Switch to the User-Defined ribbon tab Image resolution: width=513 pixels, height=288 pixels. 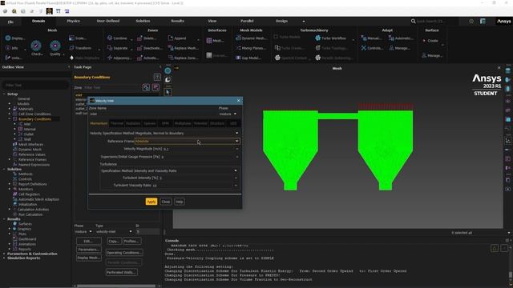click(x=108, y=21)
